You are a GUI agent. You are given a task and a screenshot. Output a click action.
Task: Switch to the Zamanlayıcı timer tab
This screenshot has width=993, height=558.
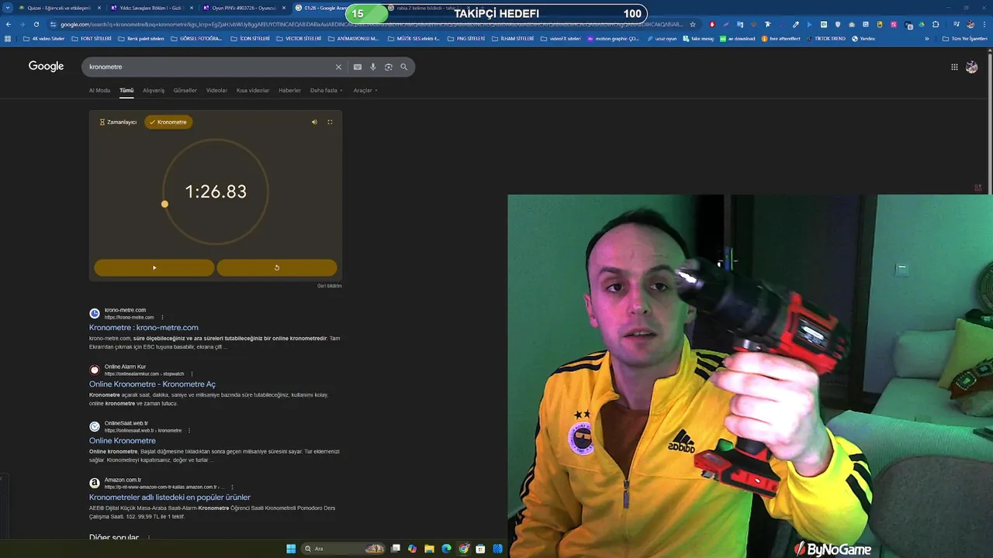tap(118, 122)
